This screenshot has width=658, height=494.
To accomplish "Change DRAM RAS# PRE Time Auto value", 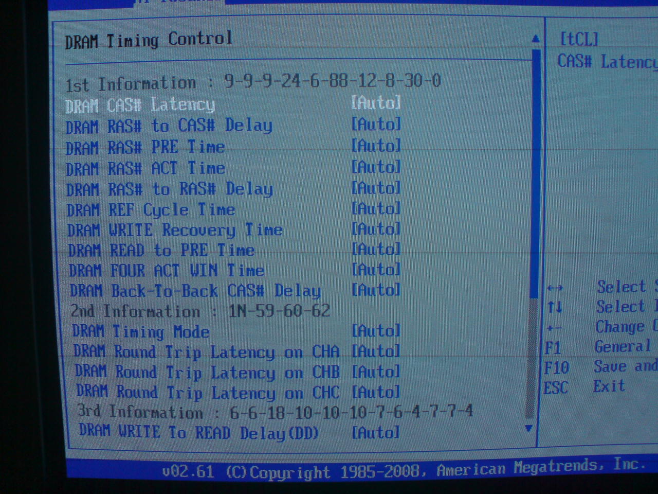I will [376, 146].
